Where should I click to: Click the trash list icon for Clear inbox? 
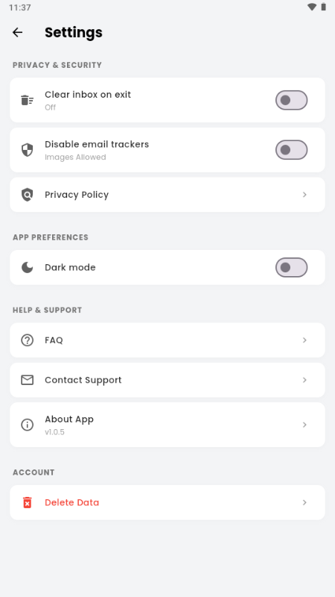pyautogui.click(x=27, y=100)
